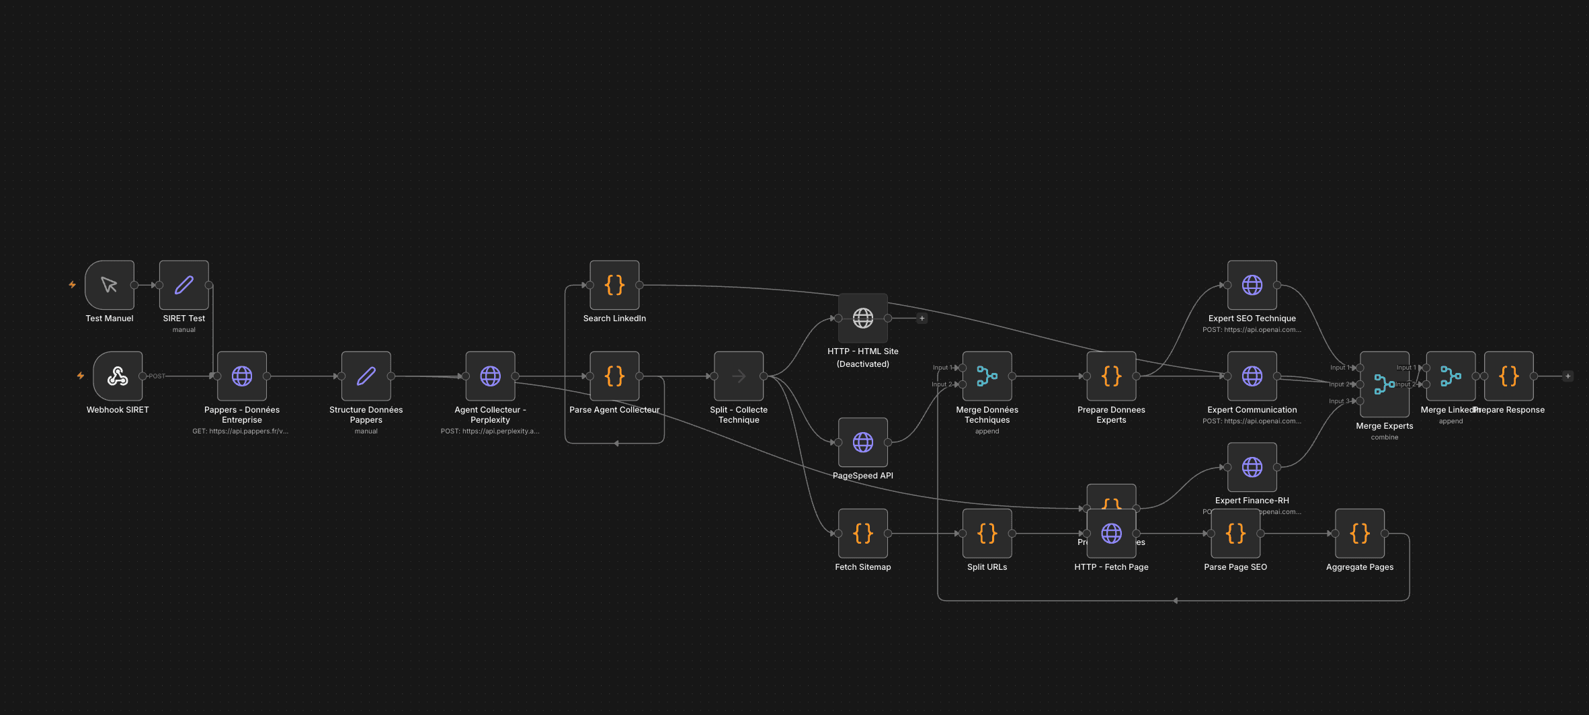
Task: Select the Pappers - Données Entreprise node
Action: pyautogui.click(x=242, y=376)
